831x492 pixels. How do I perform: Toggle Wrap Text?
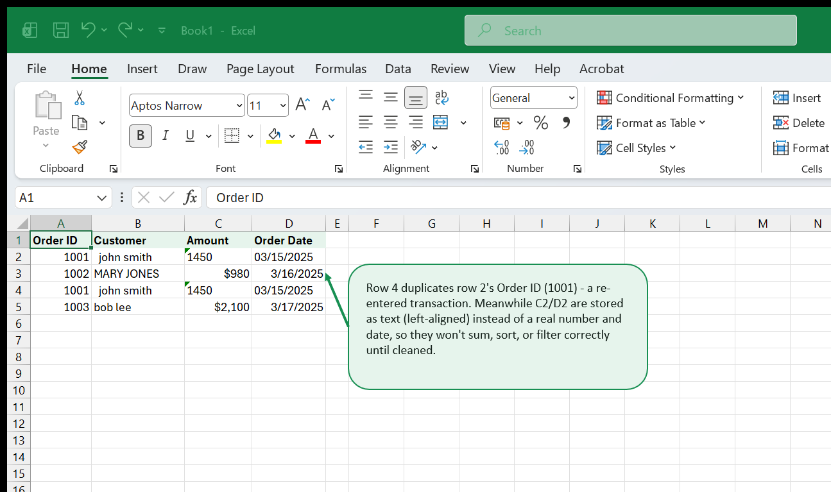point(441,98)
